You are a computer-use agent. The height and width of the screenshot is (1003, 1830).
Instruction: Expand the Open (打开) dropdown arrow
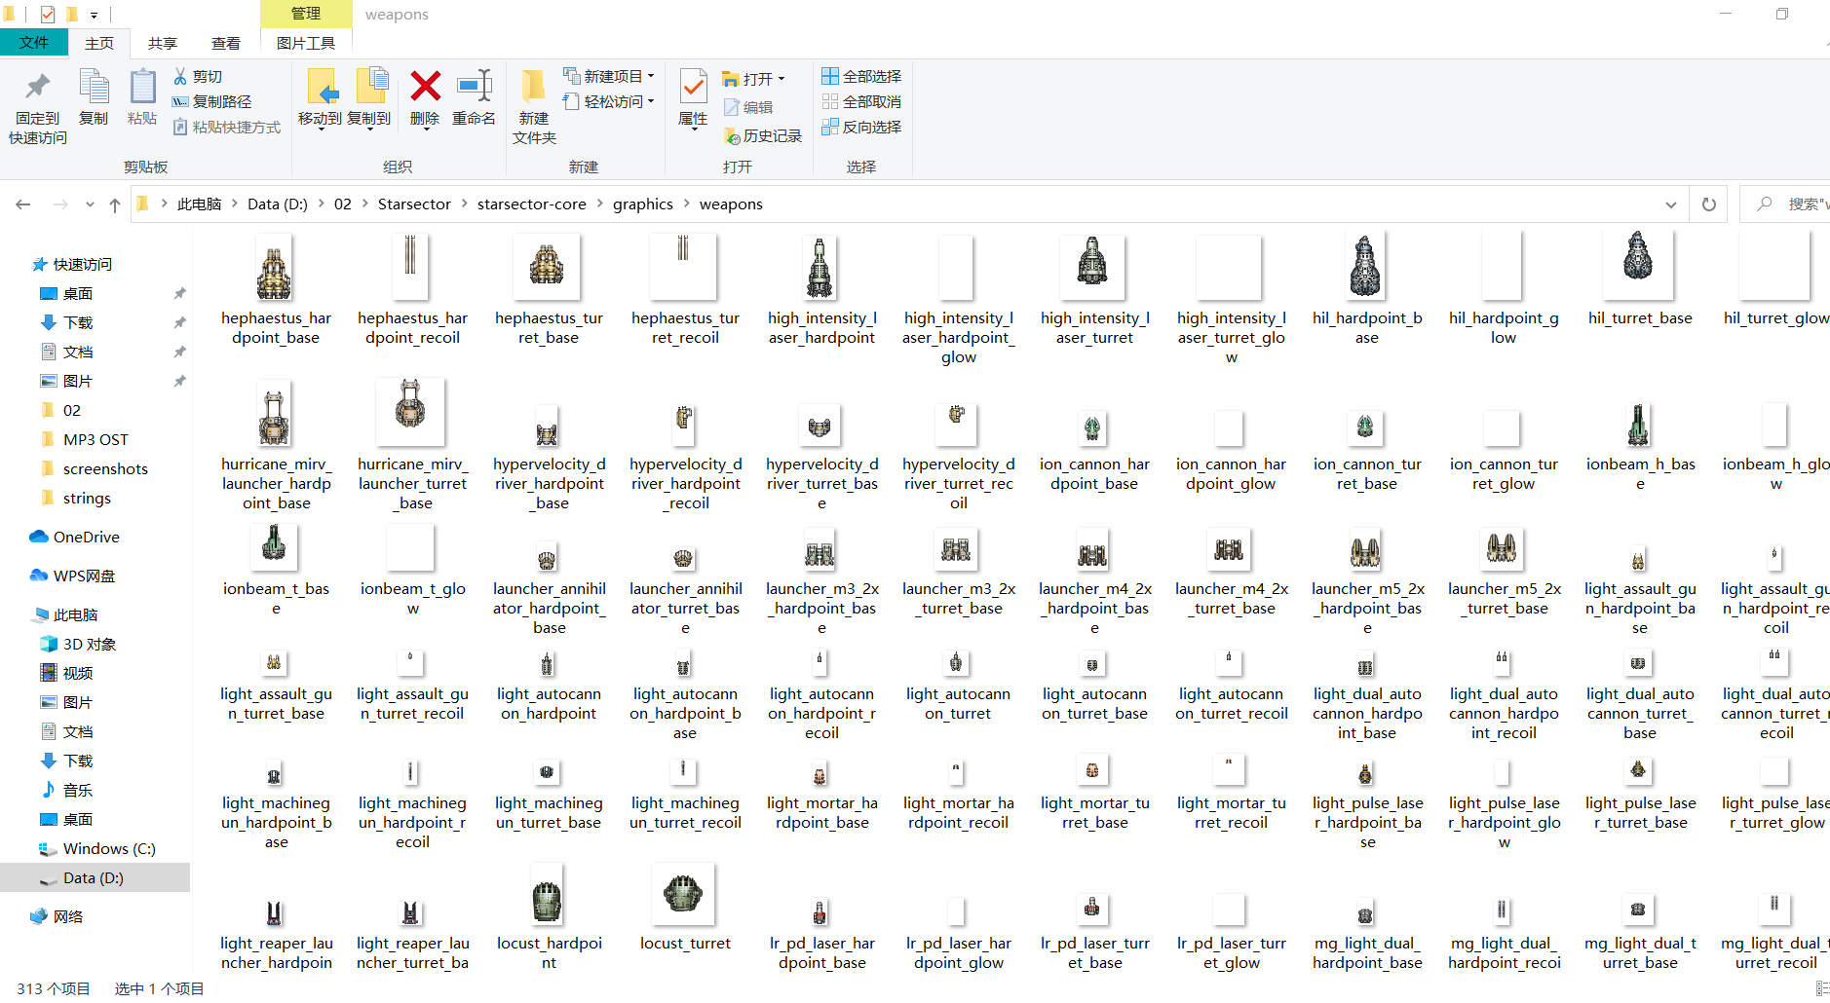pyautogui.click(x=780, y=78)
